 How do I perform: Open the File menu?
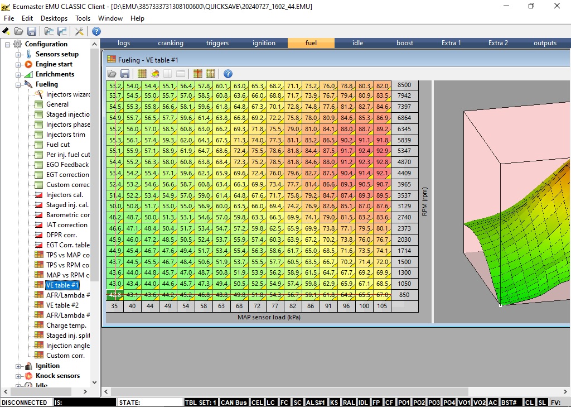[x=9, y=18]
